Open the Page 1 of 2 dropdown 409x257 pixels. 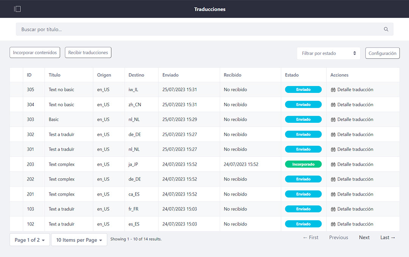[30, 240]
